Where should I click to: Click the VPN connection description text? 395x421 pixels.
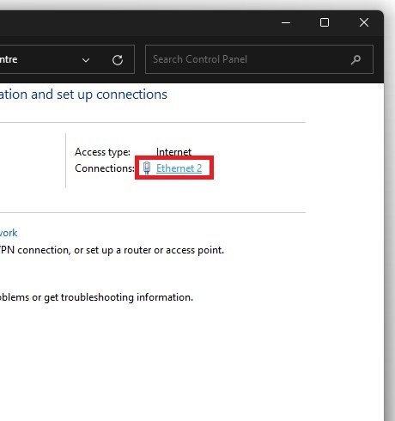tap(112, 250)
